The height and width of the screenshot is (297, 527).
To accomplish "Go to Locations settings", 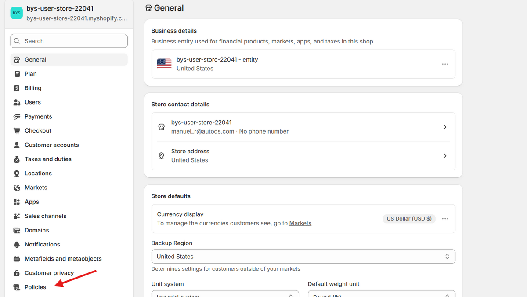I will (x=69, y=174).
